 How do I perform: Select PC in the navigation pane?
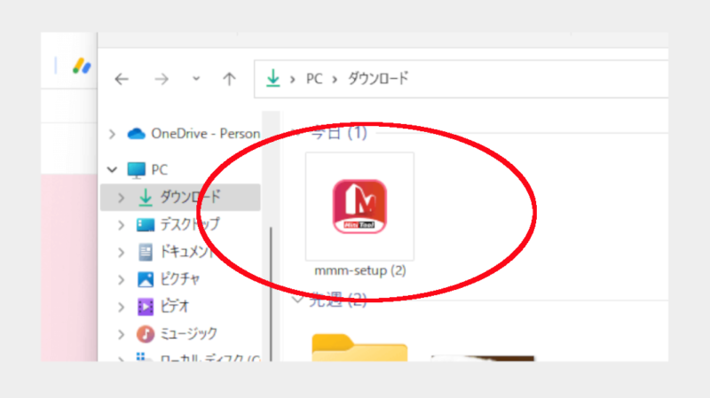click(x=160, y=169)
